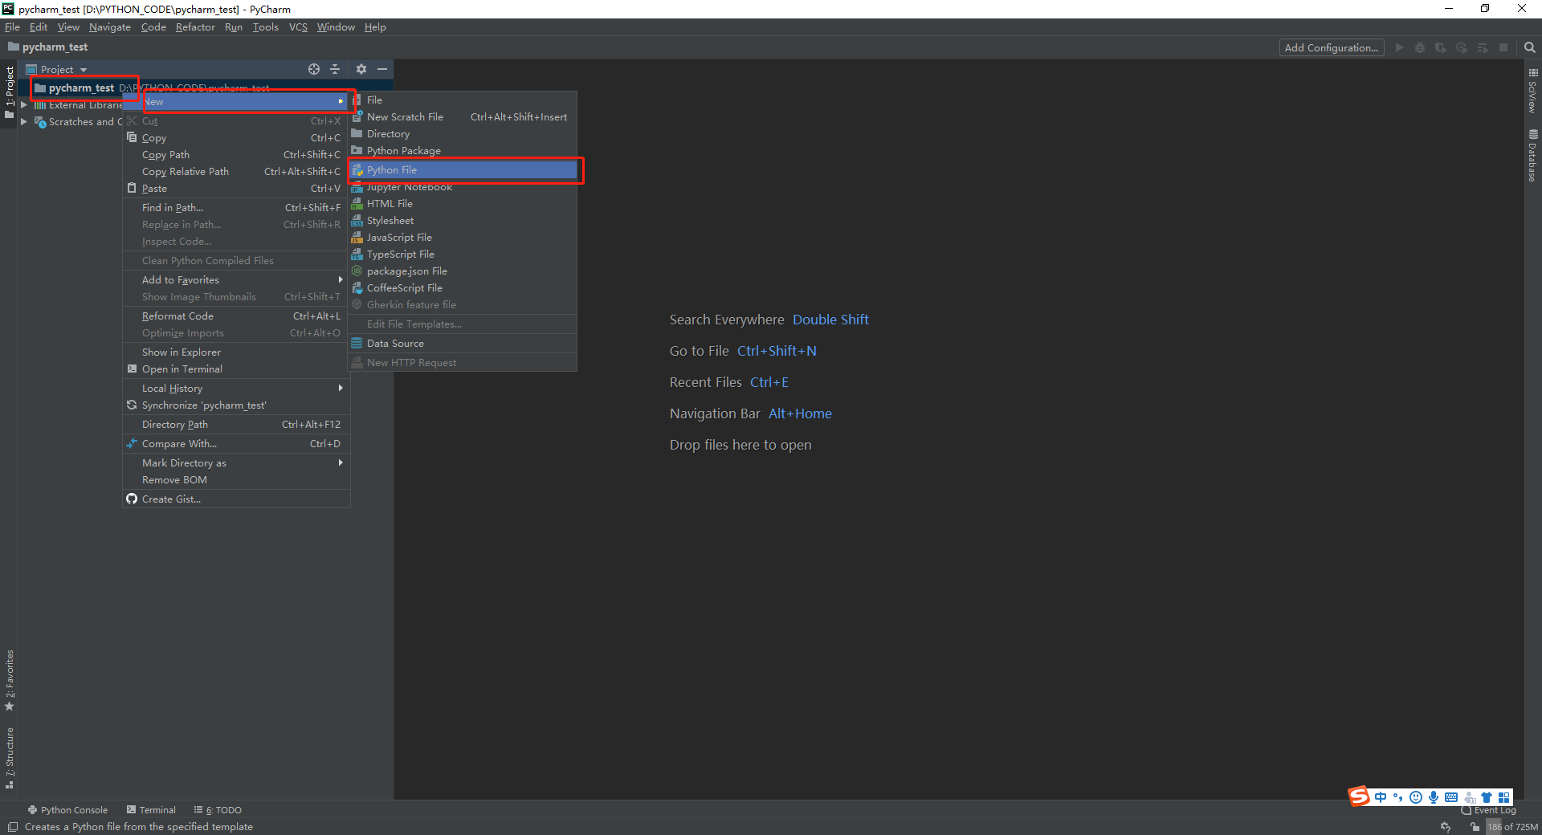Screen dimensions: 1542x835
Task: Click the Debug bug icon in toolbar
Action: [1420, 47]
